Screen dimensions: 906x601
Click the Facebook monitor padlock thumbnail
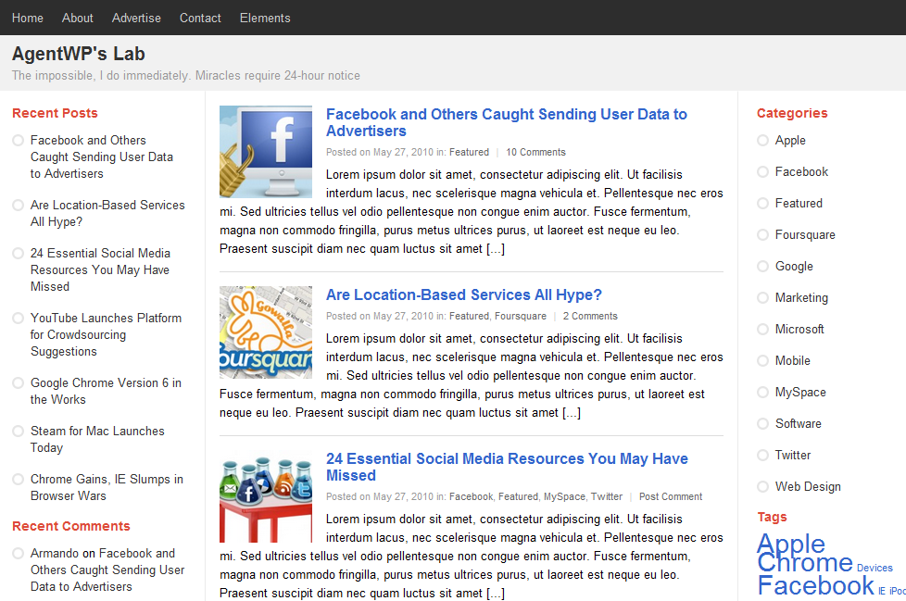click(x=265, y=152)
